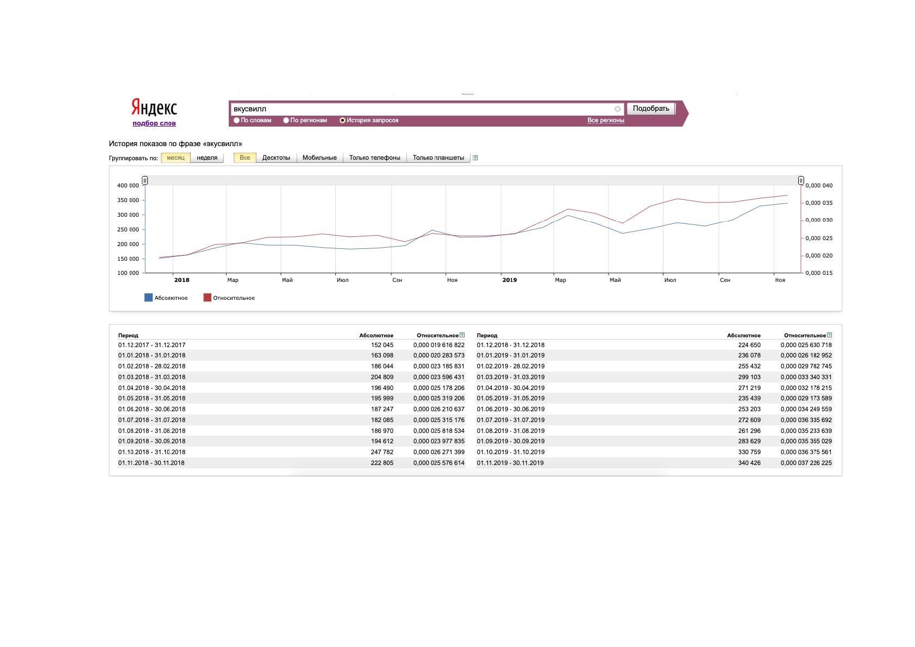The width and height of the screenshot is (915, 647).
Task: Open the Все регионы region selector
Action: tap(606, 121)
